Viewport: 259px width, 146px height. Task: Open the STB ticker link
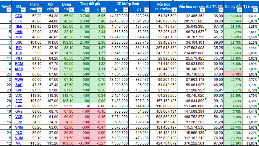point(19,37)
